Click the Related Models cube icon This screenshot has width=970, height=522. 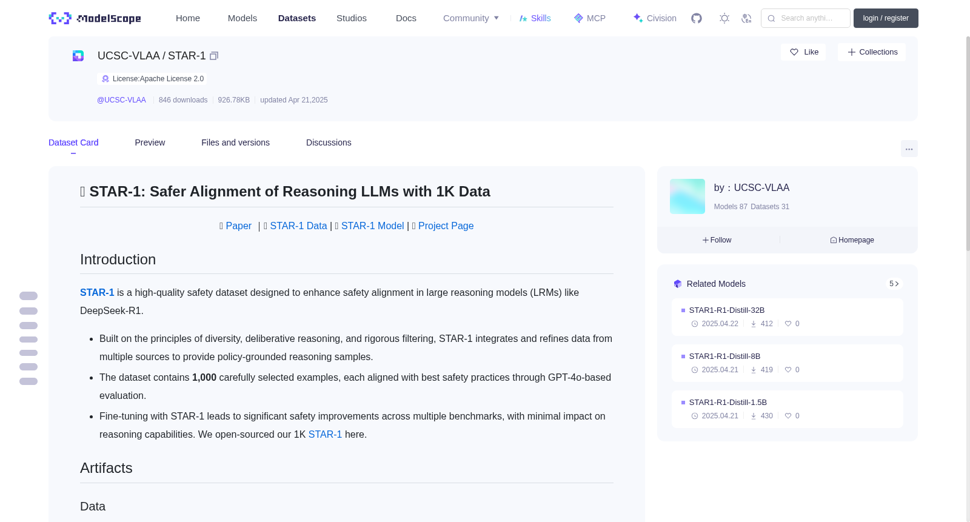pos(678,284)
